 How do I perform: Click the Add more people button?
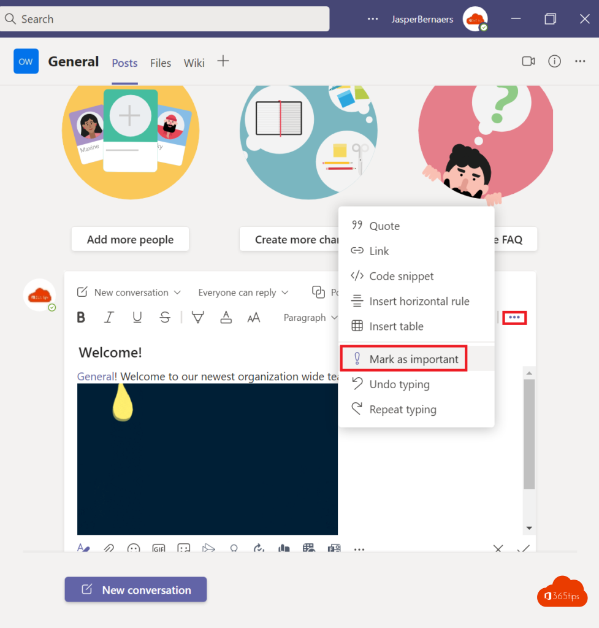(x=130, y=239)
